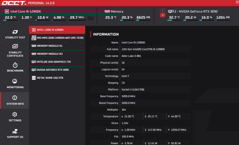Click the Memory temperature 25.3 °C reading

click(111, 17)
